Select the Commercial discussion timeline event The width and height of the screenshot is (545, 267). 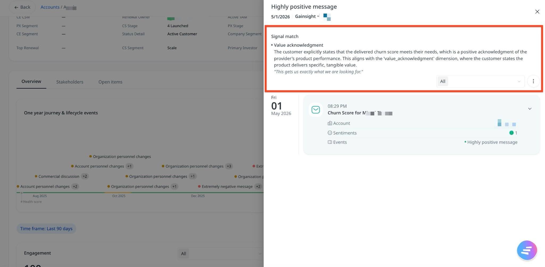pyautogui.click(x=59, y=176)
